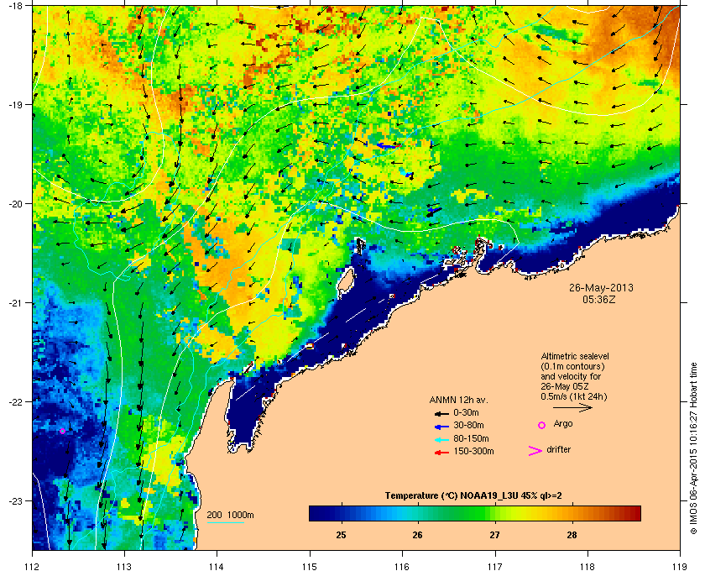
Task: Click the latitude tick label -18
Action: coord(16,6)
